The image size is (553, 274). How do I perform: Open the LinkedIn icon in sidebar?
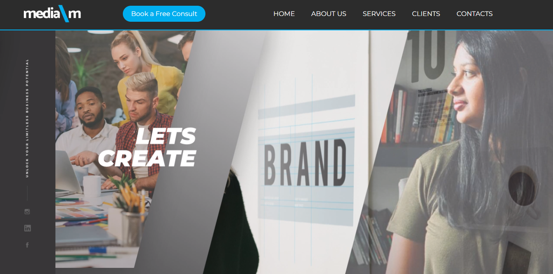click(28, 228)
